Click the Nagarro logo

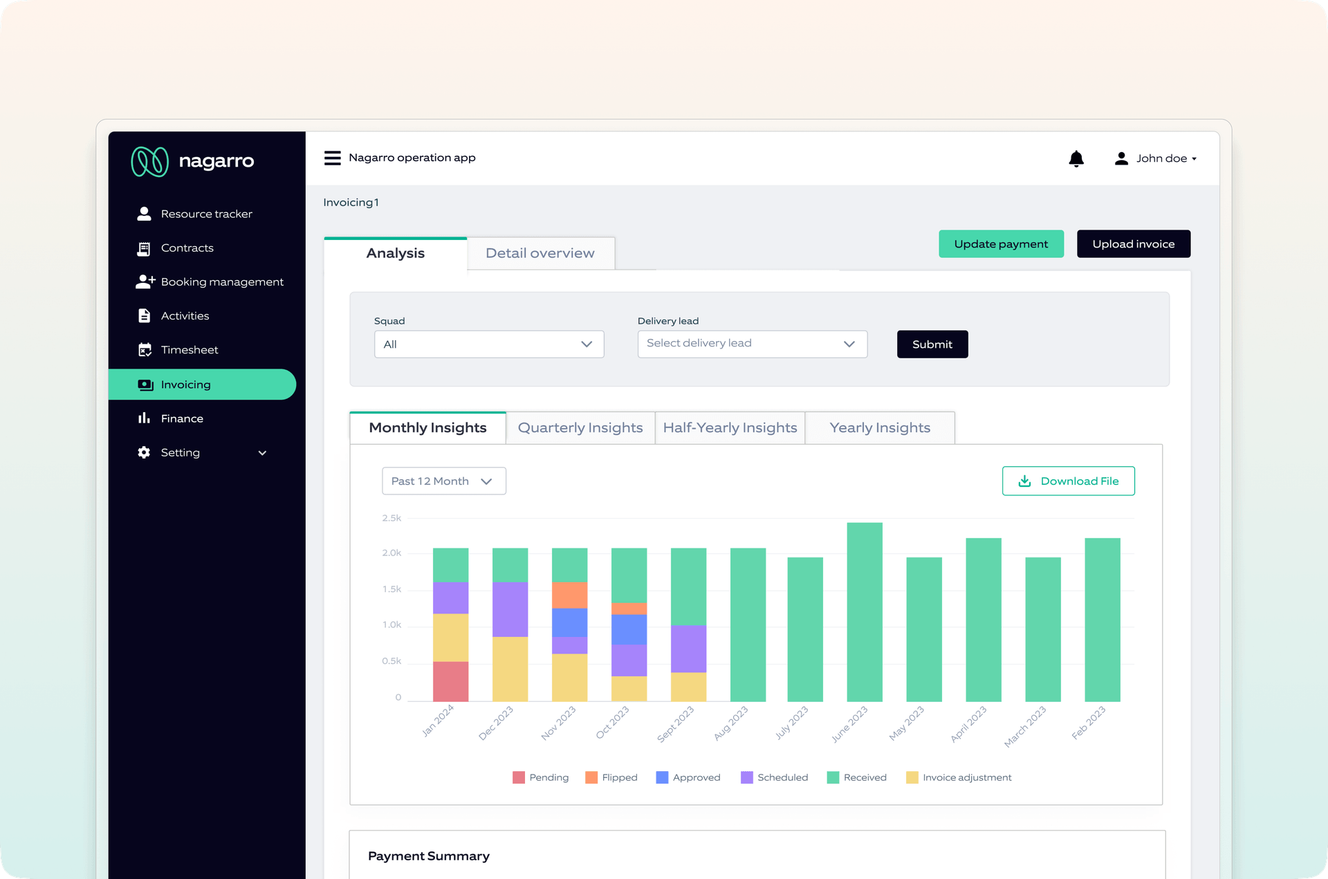pos(150,161)
